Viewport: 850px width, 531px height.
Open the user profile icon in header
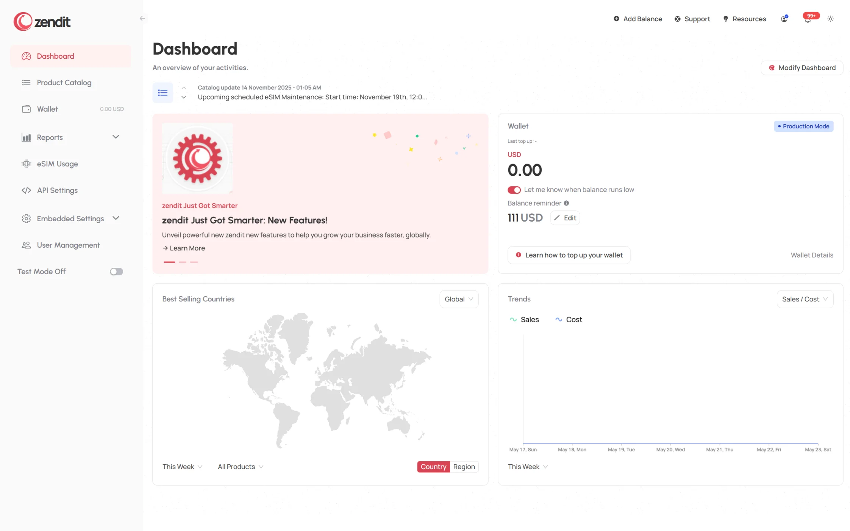(x=784, y=19)
